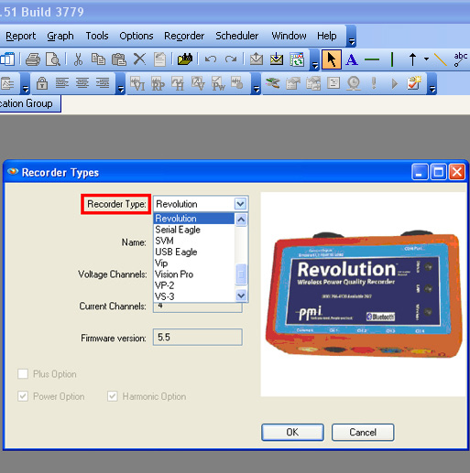The image size is (470, 473).
Task: Click the open folder icon
Action: pos(185,59)
